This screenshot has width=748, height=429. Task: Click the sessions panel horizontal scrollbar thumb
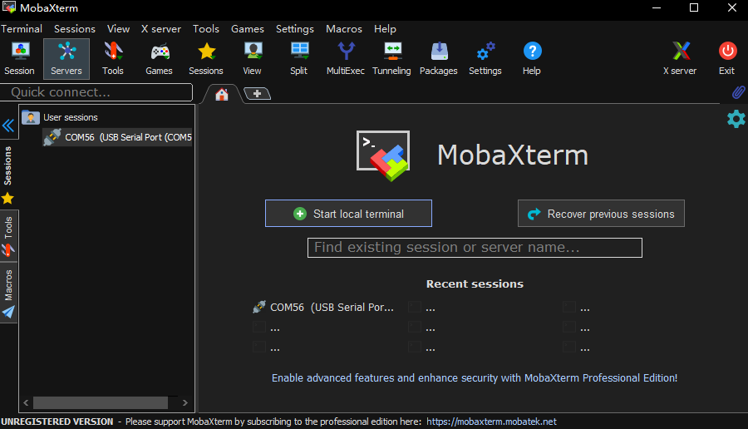pos(101,402)
